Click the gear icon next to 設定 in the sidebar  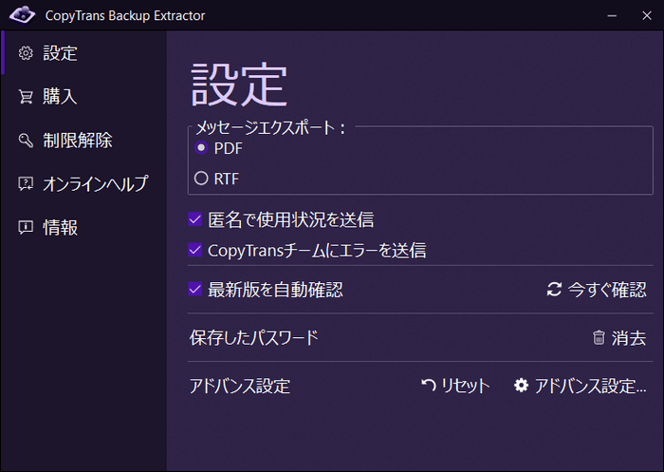[x=26, y=53]
